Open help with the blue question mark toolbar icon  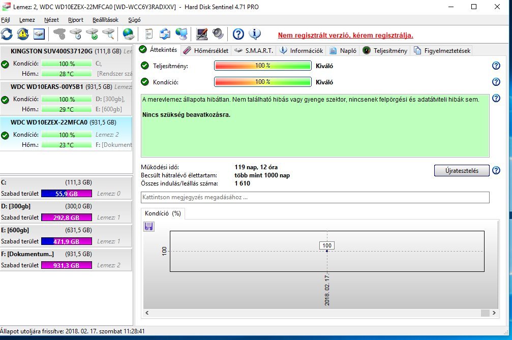coord(238,34)
